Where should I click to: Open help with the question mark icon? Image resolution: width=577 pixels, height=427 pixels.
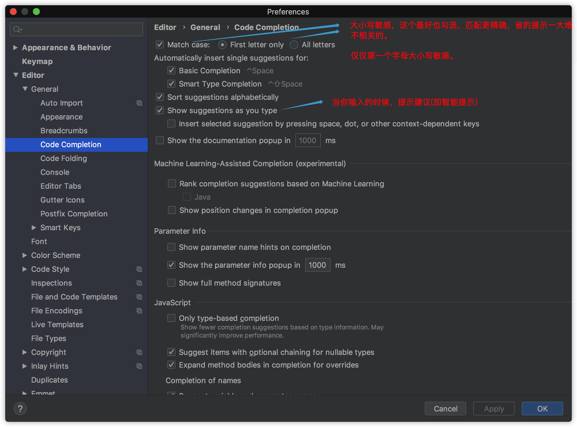(20, 409)
